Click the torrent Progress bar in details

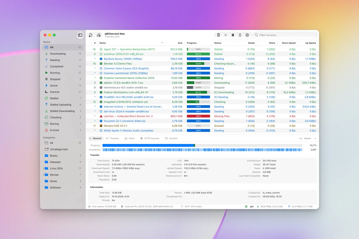(x=202, y=145)
